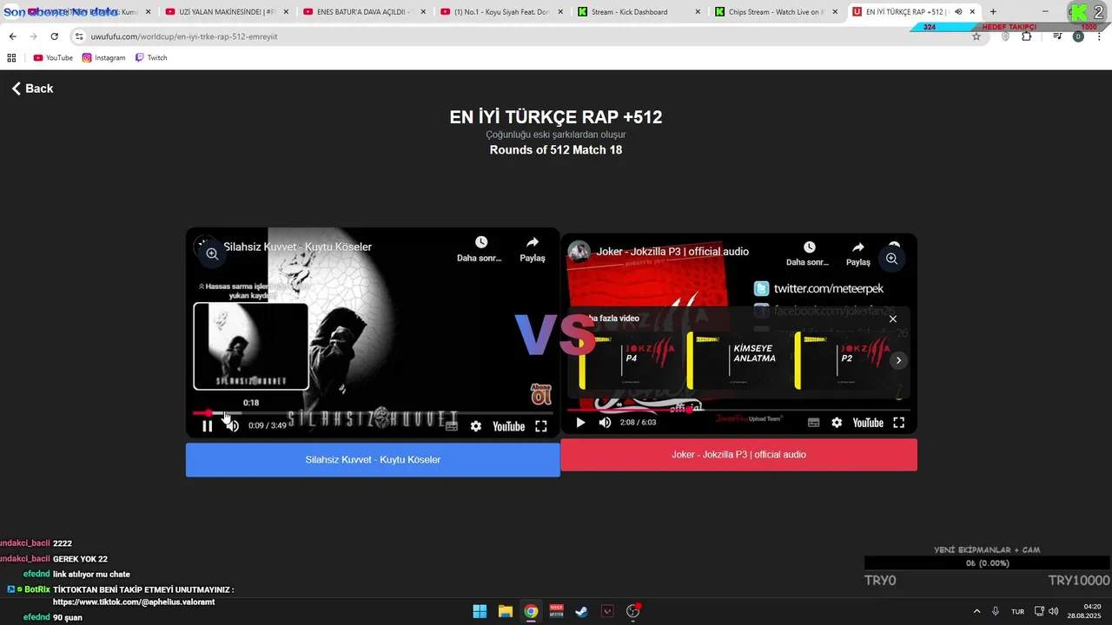Open the Instagram bookmark
The image size is (1112, 625).
[x=103, y=57]
